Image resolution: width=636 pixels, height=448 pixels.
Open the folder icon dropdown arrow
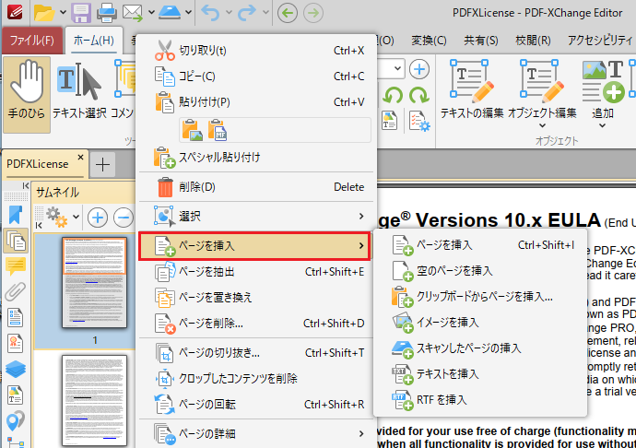(x=62, y=15)
